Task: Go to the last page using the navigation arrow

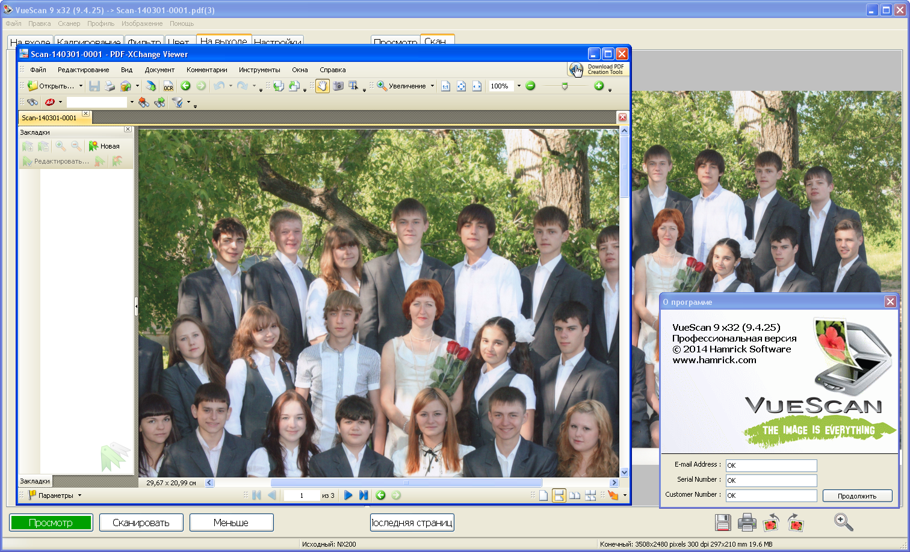Action: pos(364,495)
